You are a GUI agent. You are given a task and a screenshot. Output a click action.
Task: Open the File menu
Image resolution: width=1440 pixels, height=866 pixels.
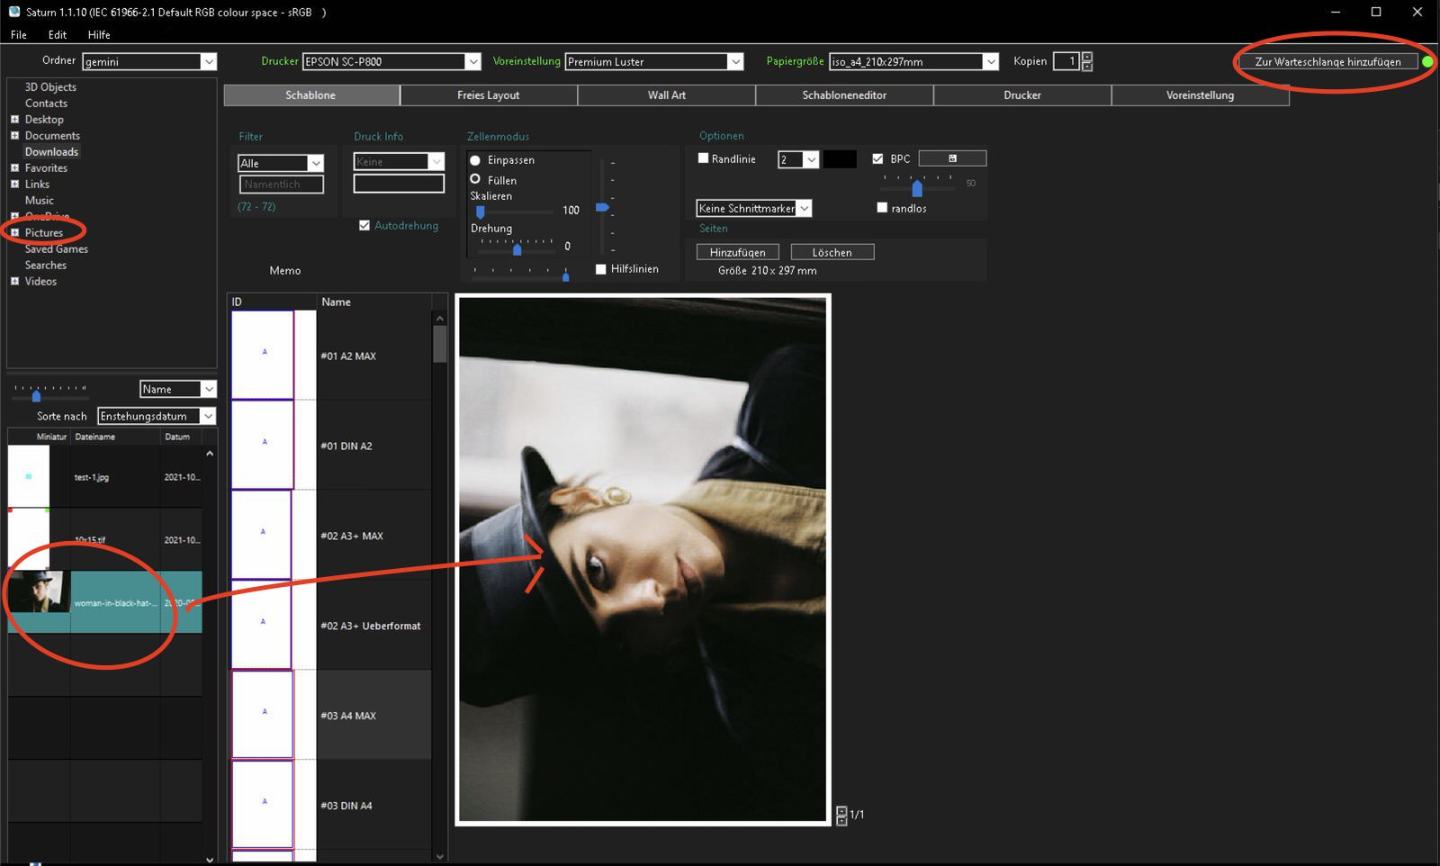click(19, 34)
